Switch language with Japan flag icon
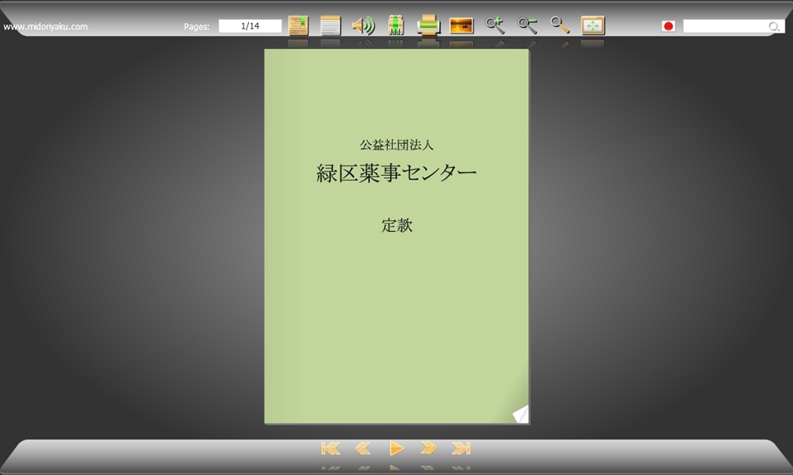The height and width of the screenshot is (475, 793). click(x=668, y=26)
